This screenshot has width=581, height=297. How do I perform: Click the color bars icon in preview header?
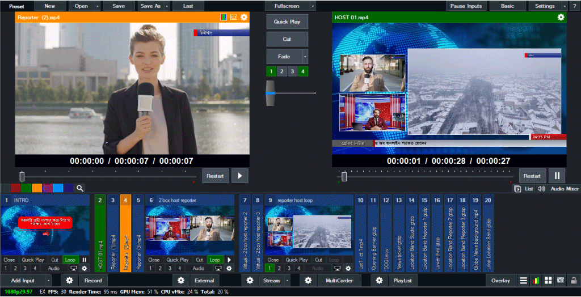[x=224, y=18]
